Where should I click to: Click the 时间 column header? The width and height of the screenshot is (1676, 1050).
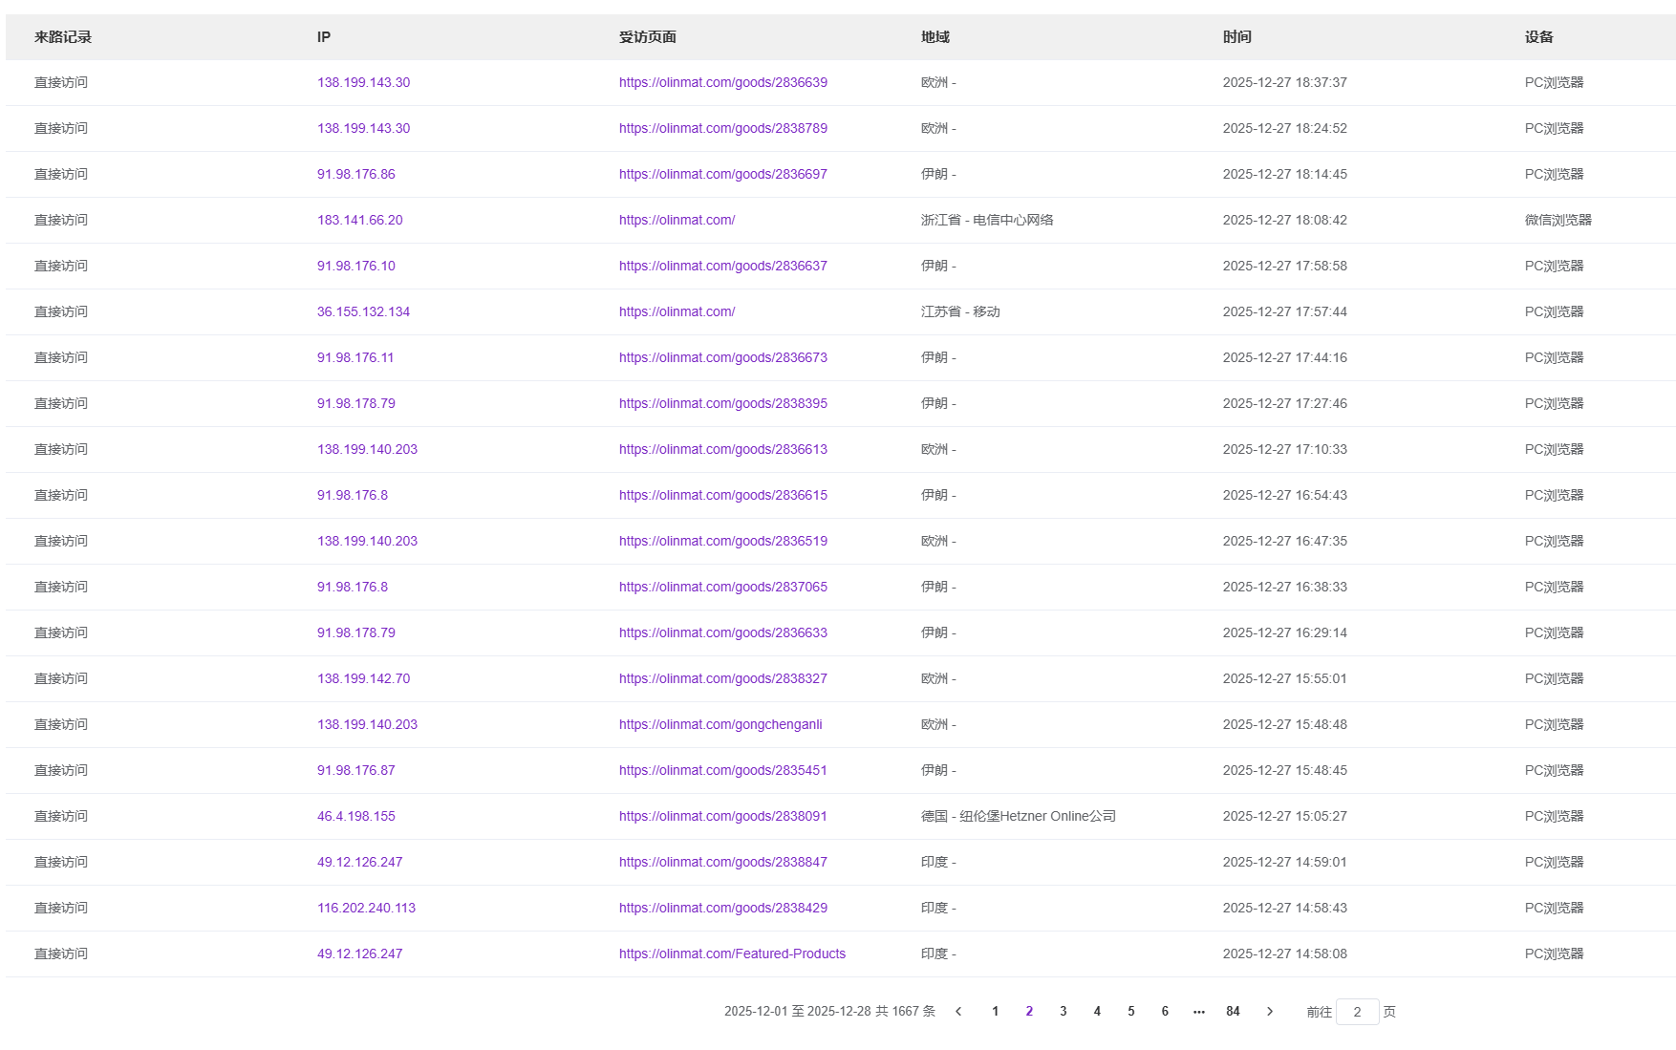click(x=1236, y=37)
